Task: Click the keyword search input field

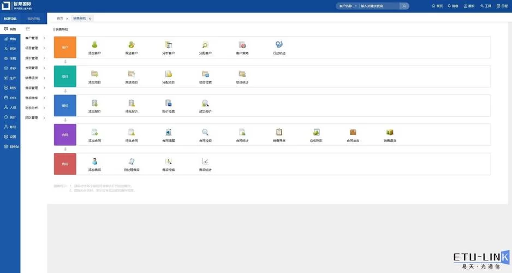Action: [x=379, y=6]
